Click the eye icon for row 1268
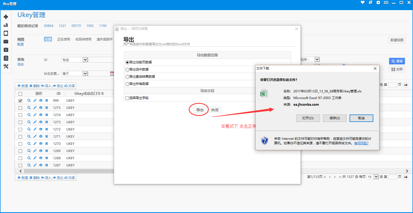 (41, 158)
